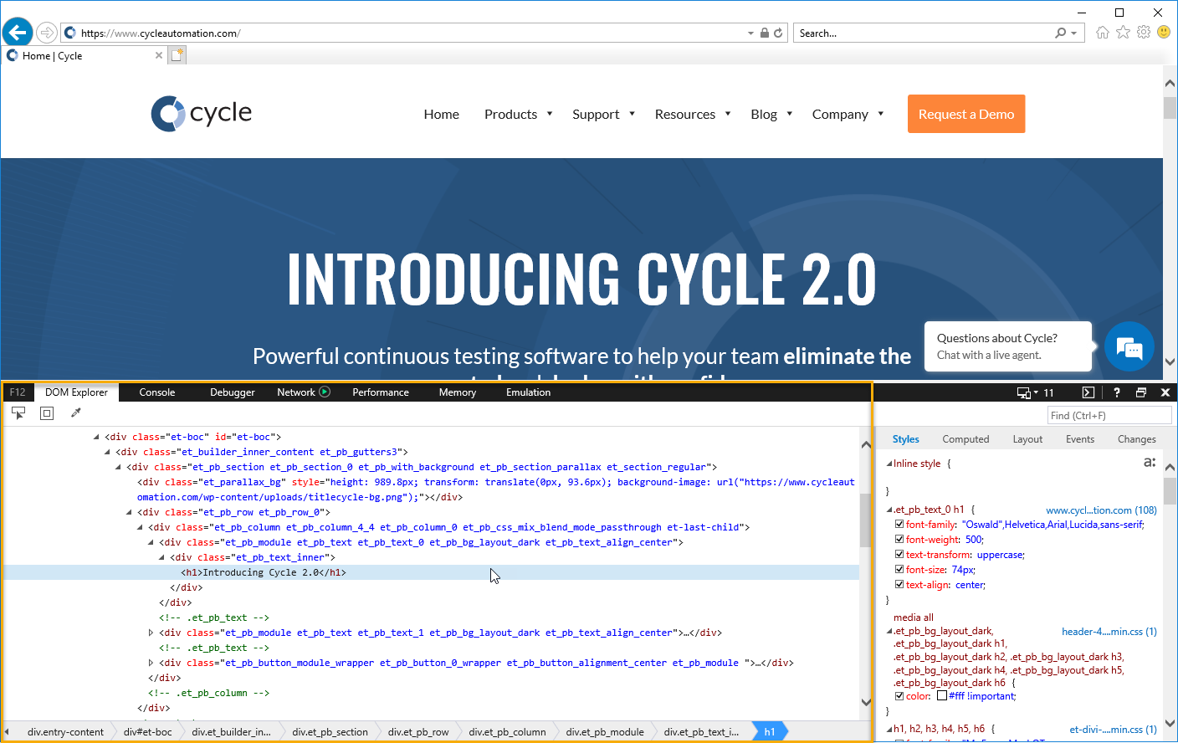This screenshot has width=1178, height=743.
Task: Collapse the div id="et-boc" node
Action: pos(96,437)
